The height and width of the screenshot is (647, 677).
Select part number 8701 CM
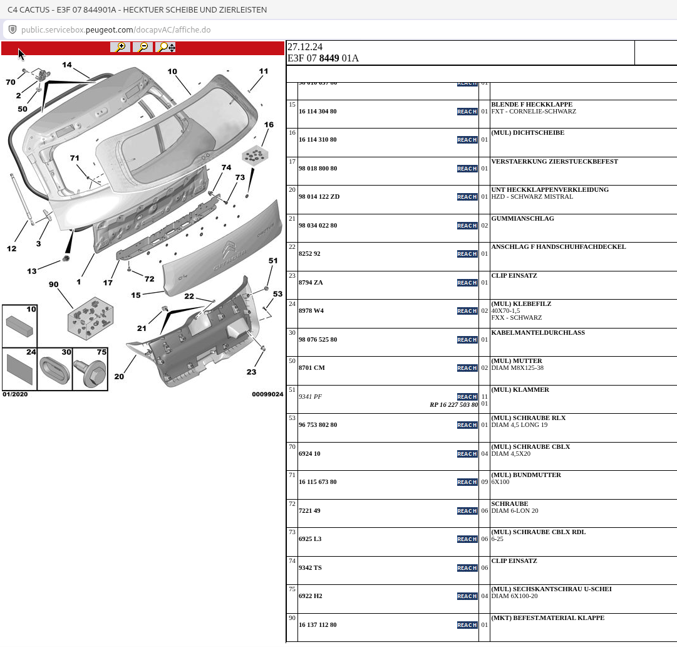tap(312, 368)
